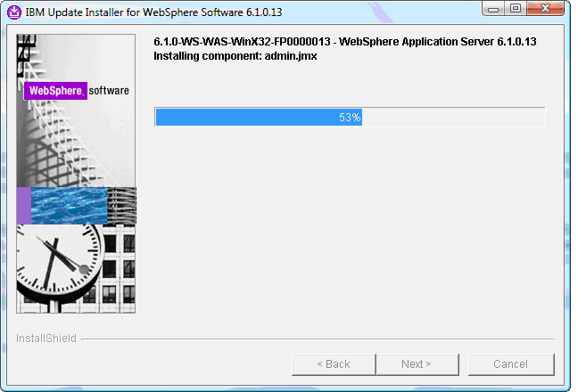Click the blue filled part of the progress bar
Screen dimensions: 578x392
point(259,117)
